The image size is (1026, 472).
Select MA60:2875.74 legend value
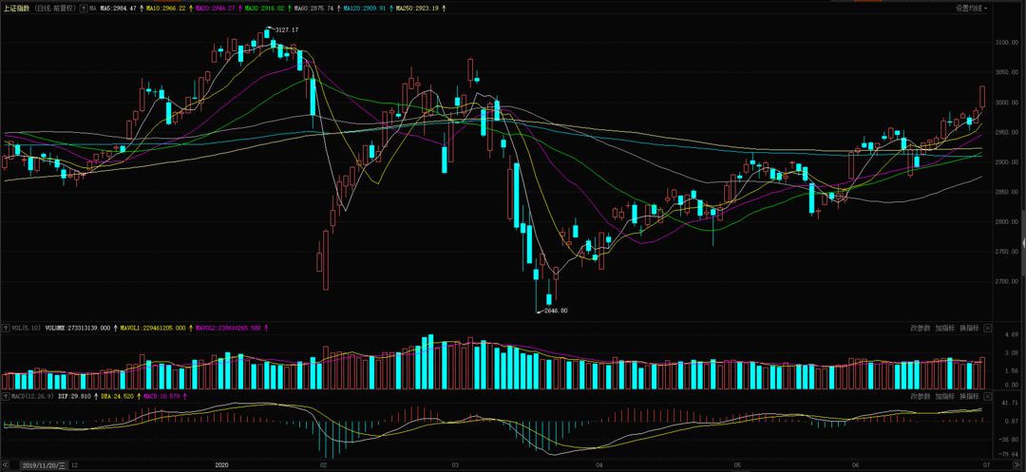pos(313,9)
